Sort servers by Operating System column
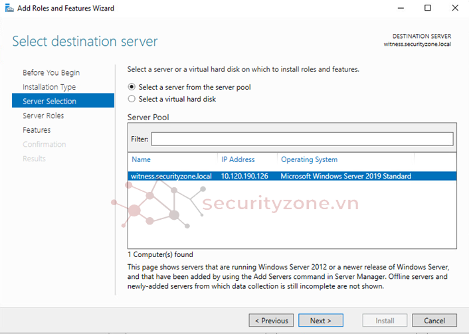 [x=309, y=159]
